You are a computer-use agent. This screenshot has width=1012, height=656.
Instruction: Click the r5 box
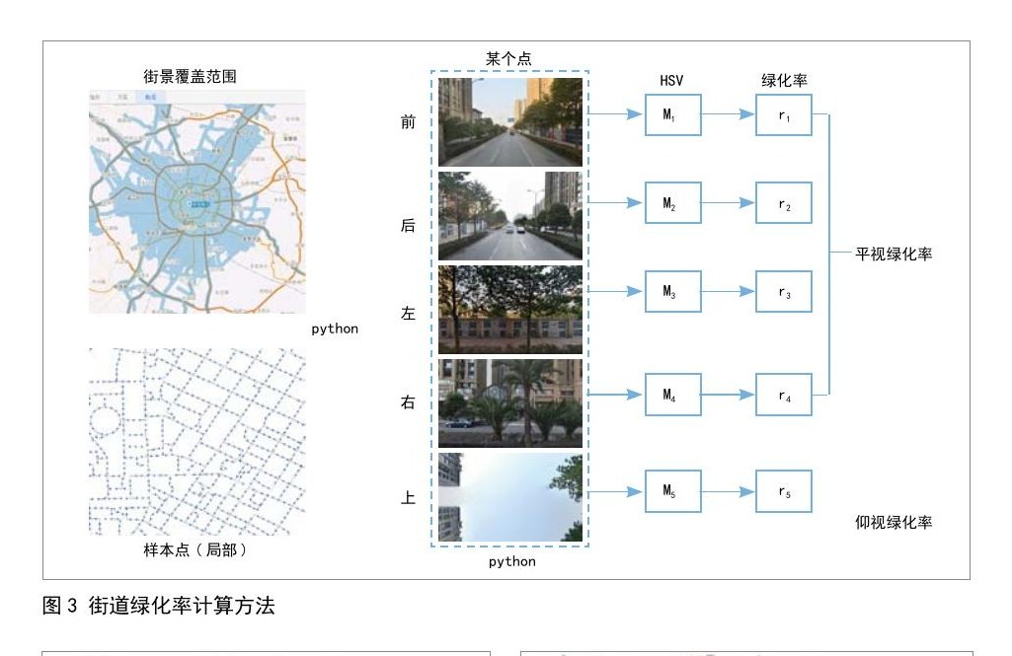pyautogui.click(x=784, y=491)
